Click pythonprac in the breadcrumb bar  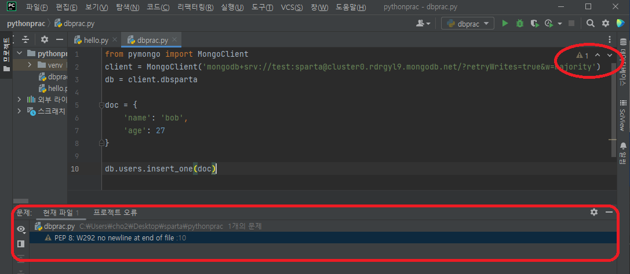click(x=26, y=24)
